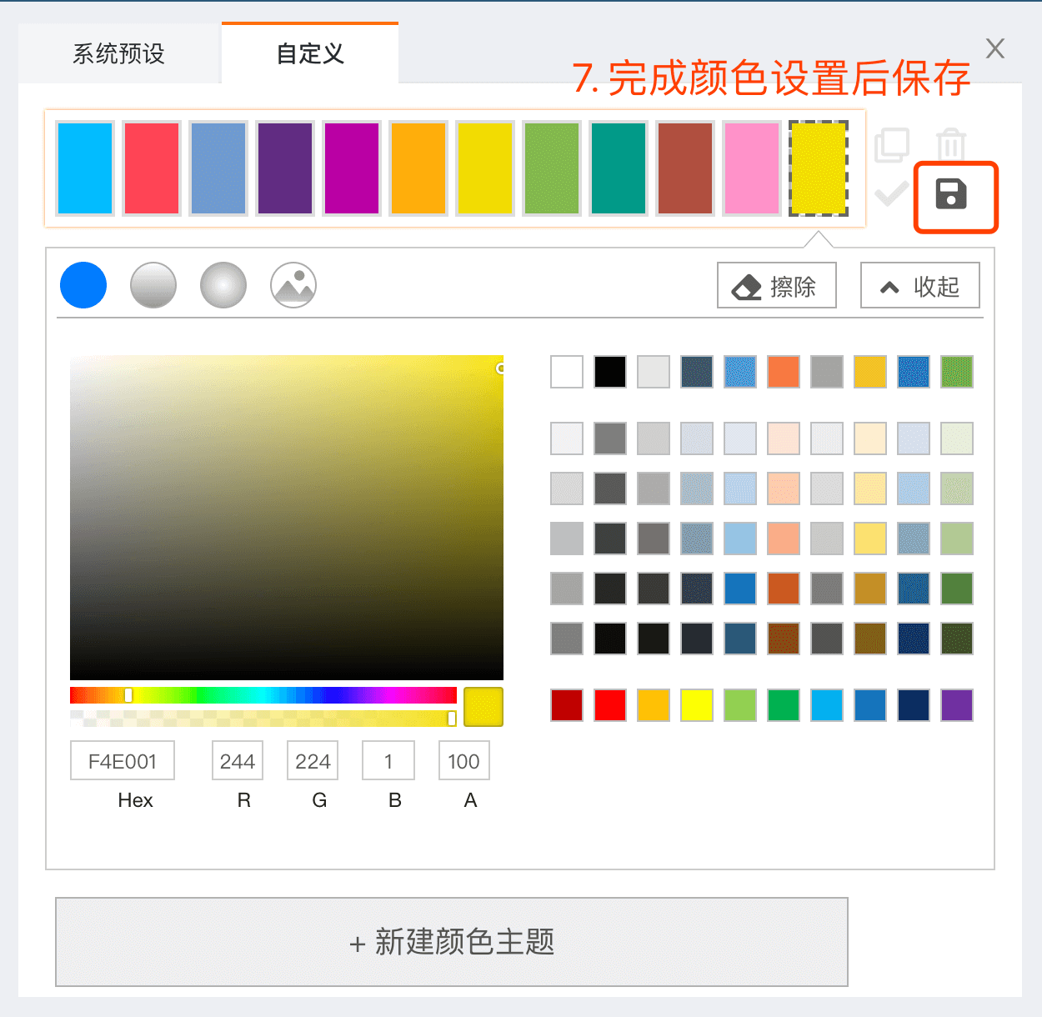1042x1017 pixels.
Task: Pick the bright yellow standard color swatch
Action: (x=697, y=705)
